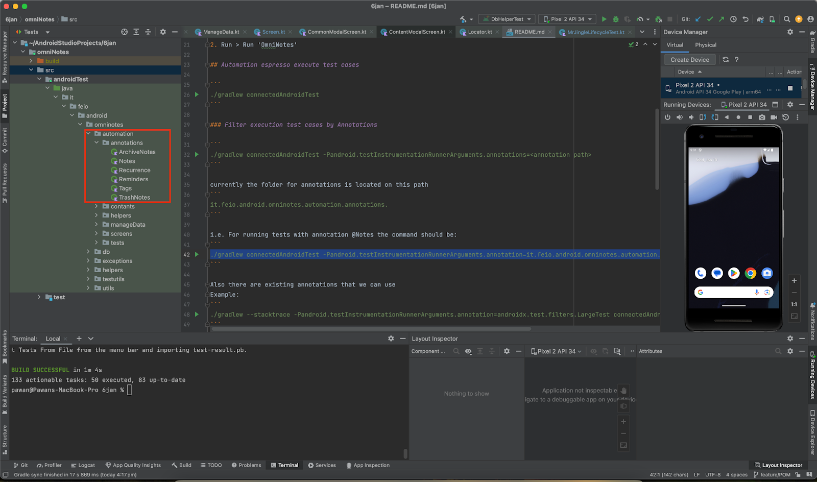This screenshot has height=482, width=817.
Task: Refresh the Device Manager list
Action: click(x=726, y=60)
